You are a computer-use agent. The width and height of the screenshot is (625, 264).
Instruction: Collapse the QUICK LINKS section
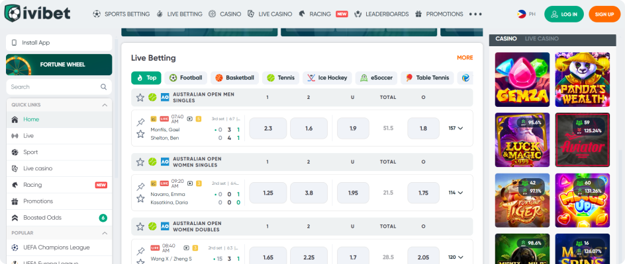(x=105, y=105)
